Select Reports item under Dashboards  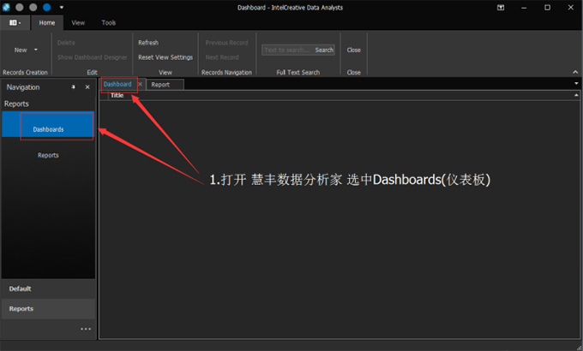(x=48, y=155)
